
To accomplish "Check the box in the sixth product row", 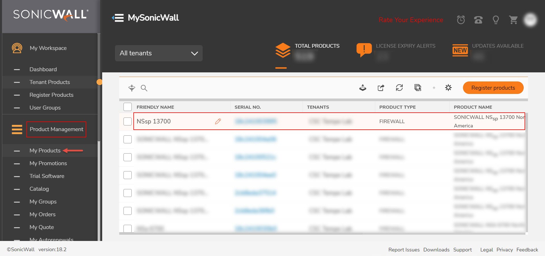I will tap(127, 211).
